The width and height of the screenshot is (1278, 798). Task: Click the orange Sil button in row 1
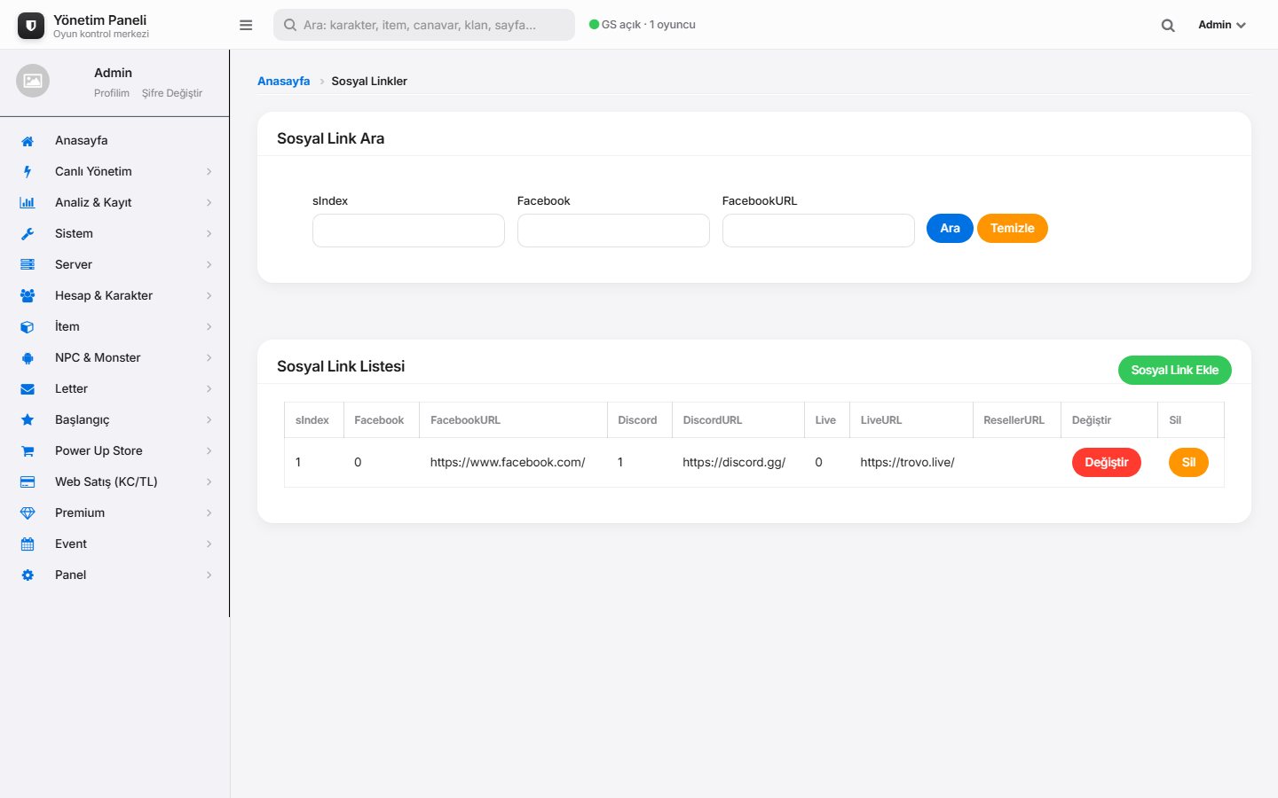1188,463
